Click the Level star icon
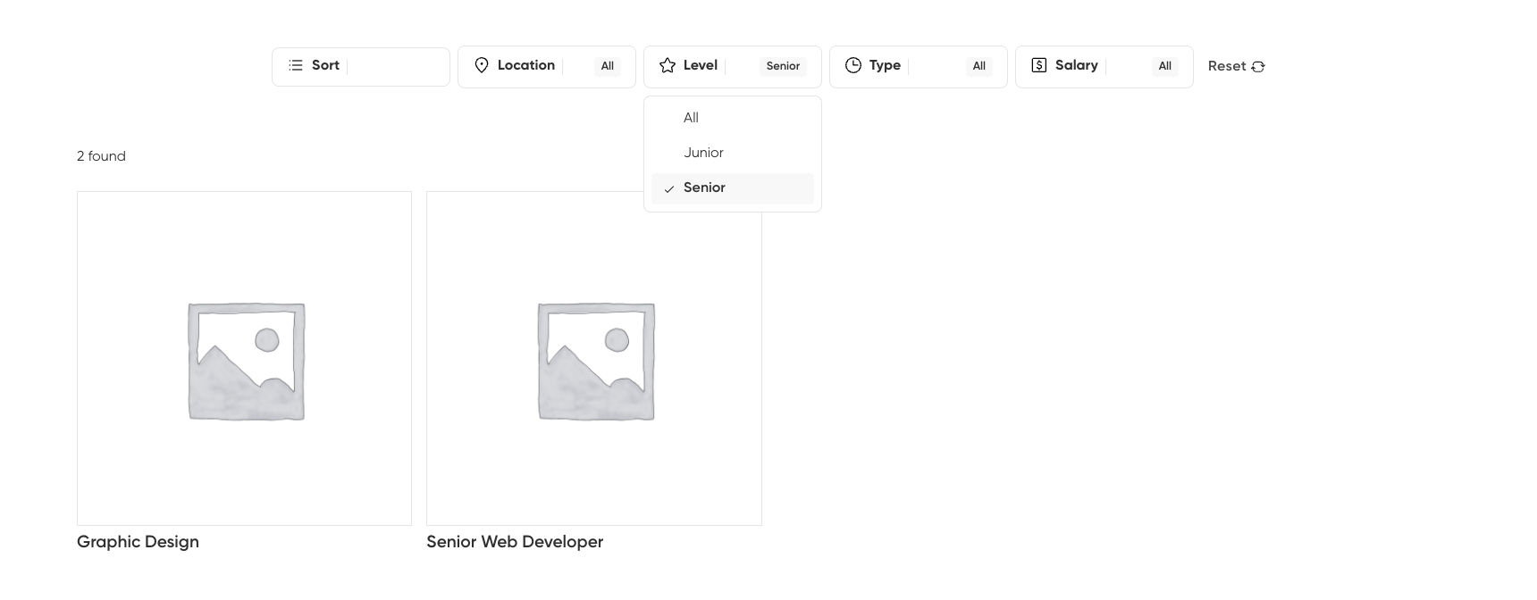The height and width of the screenshot is (600, 1537). point(668,66)
